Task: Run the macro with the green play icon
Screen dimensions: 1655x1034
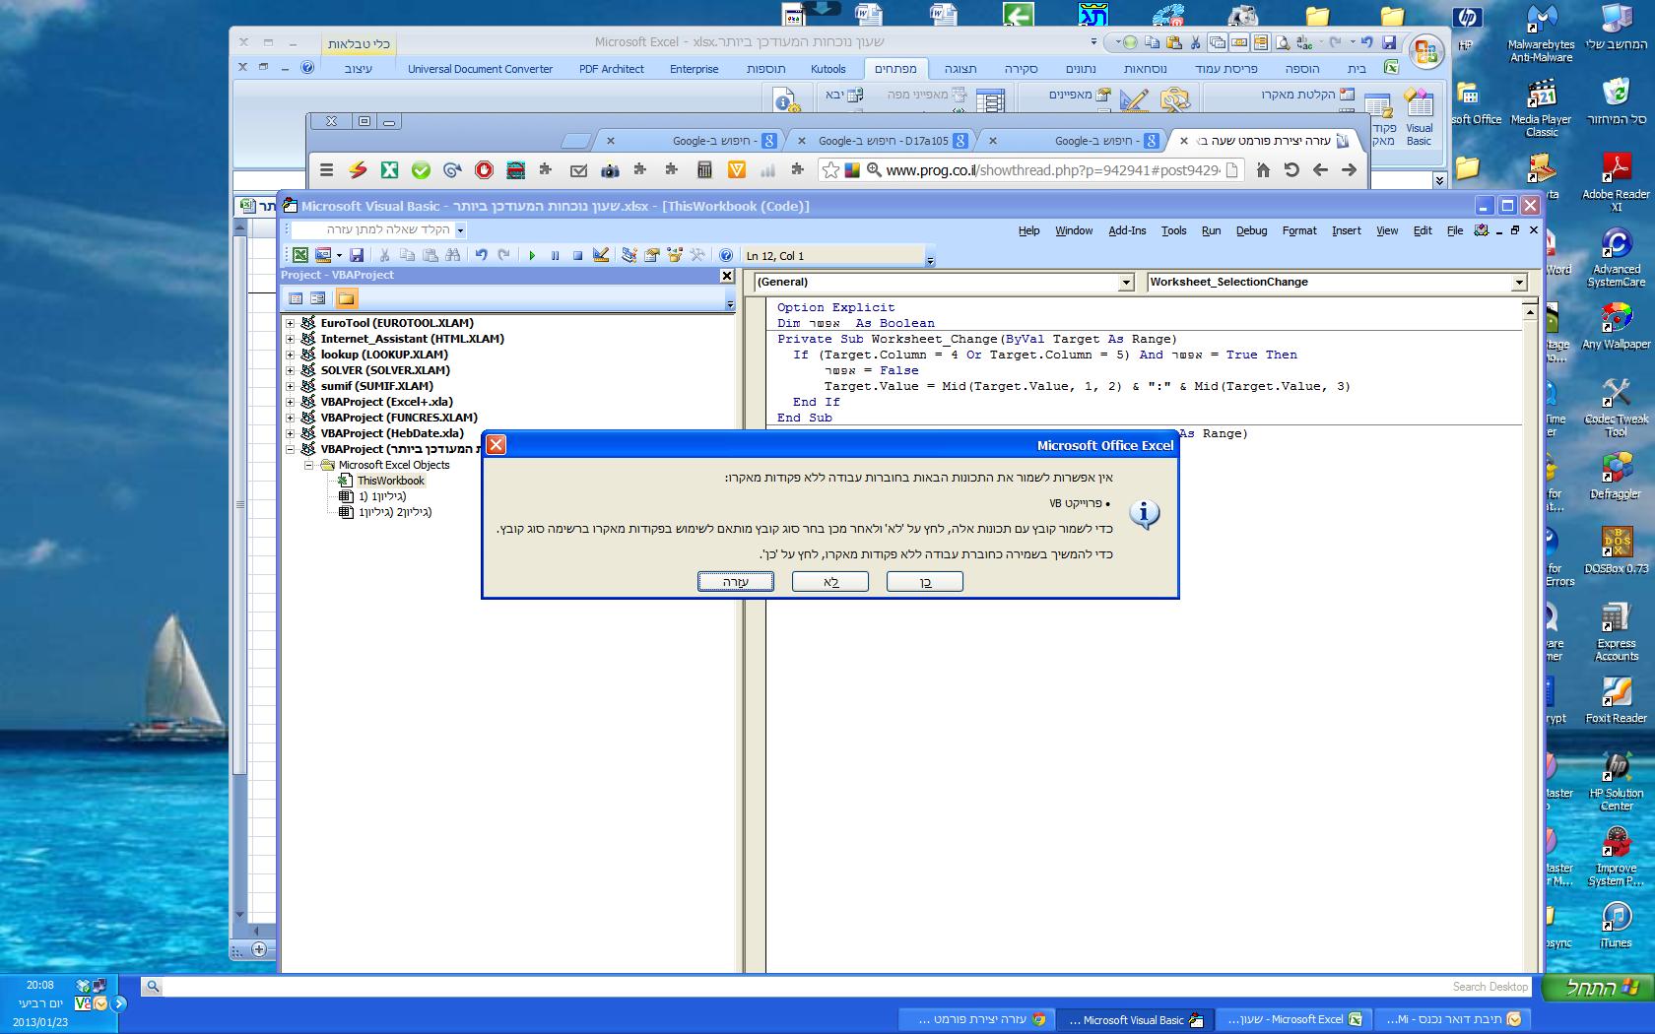Action: tap(532, 255)
